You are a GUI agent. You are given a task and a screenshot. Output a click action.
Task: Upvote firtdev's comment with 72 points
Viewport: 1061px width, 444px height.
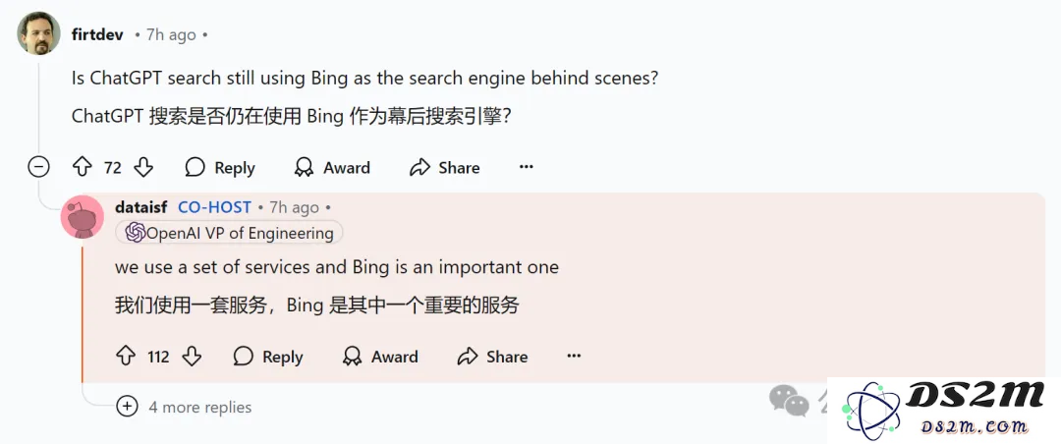tap(82, 167)
